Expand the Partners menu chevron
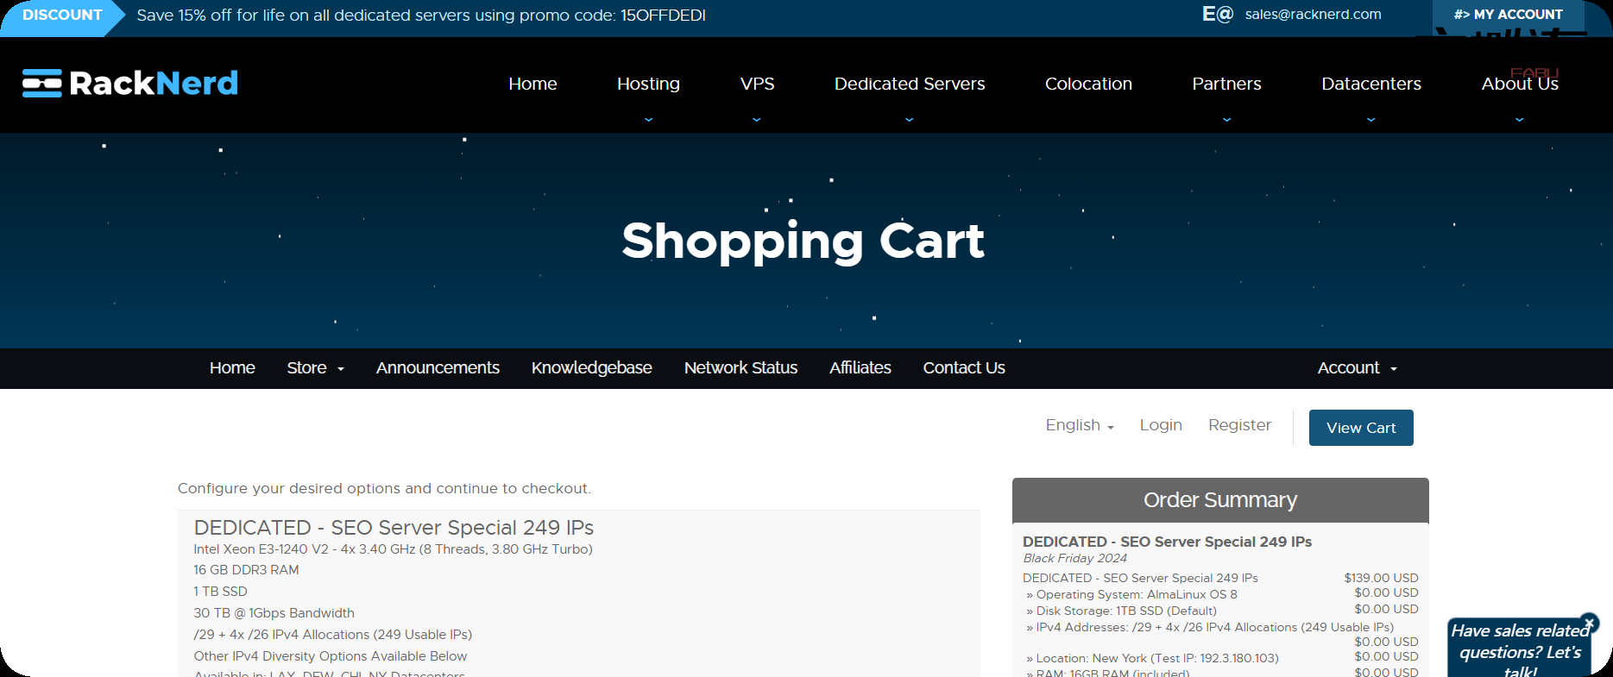The height and width of the screenshot is (677, 1613). tap(1226, 120)
